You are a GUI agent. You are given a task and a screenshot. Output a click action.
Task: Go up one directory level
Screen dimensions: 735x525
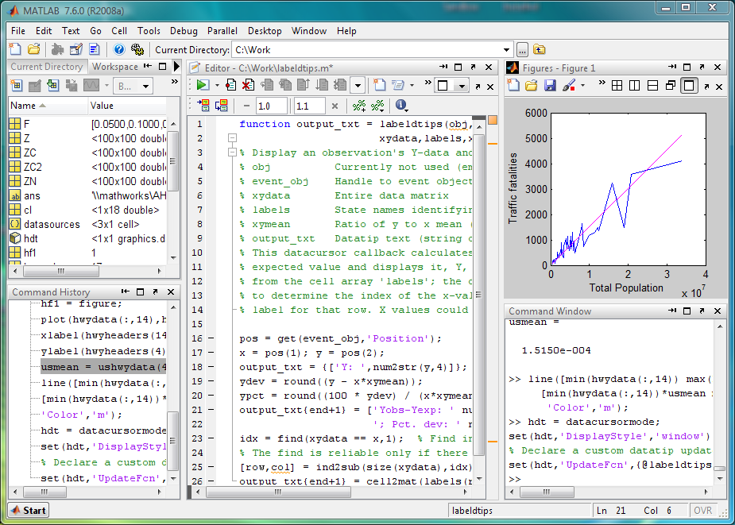point(540,49)
